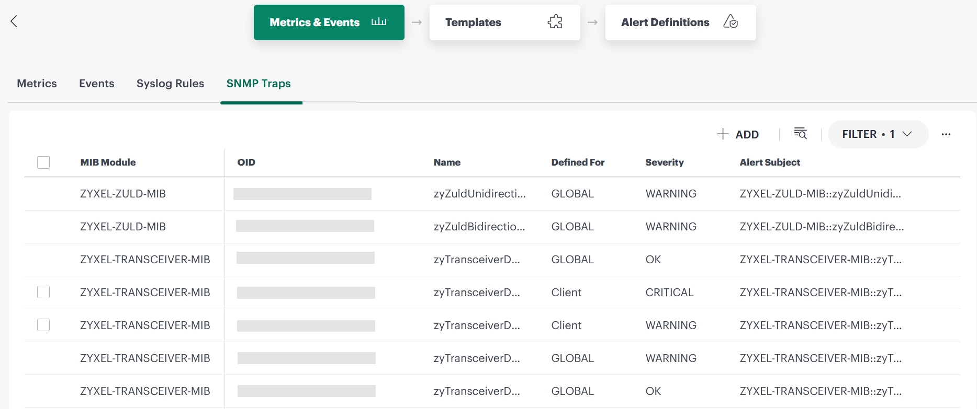This screenshot has width=977, height=409.
Task: Click ZYXEL-ZULD-MIB::zyZuldBidire... alert subject
Action: point(822,227)
